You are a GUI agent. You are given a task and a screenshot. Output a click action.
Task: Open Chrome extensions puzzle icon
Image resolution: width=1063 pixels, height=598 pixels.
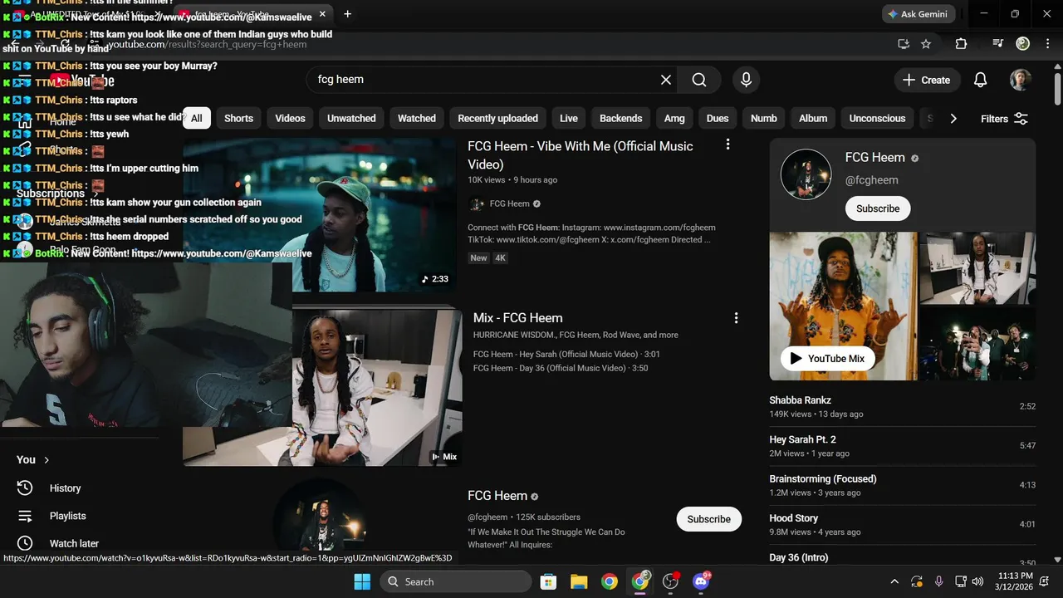tap(961, 44)
